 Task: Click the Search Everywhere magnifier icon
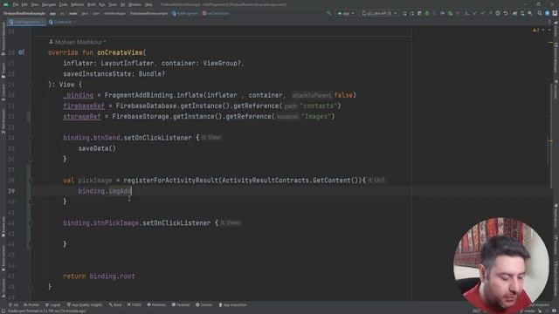coord(540,13)
